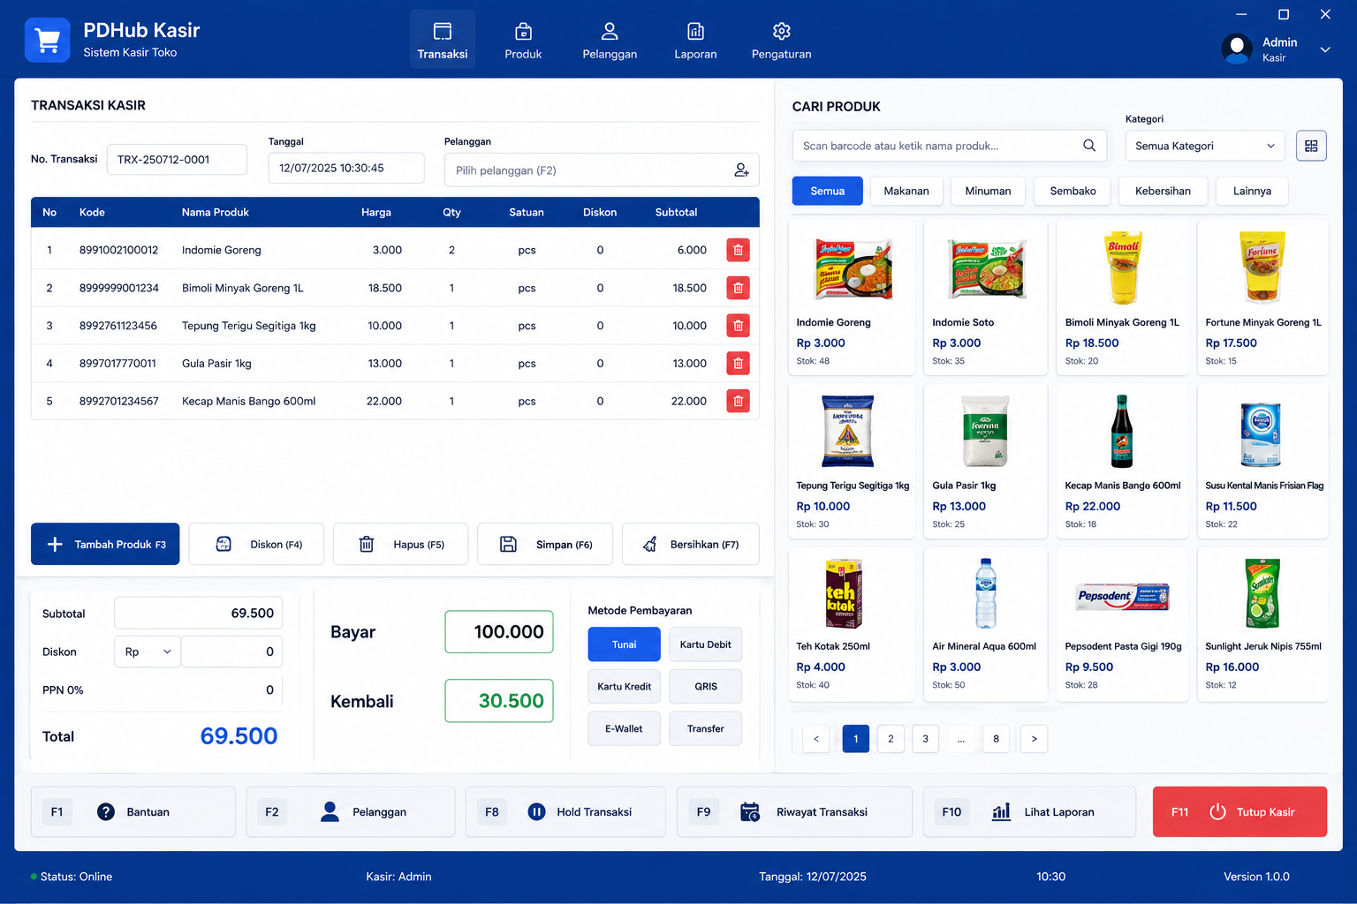Click the Tutup Kasir power icon
The image size is (1357, 904).
[1217, 811]
